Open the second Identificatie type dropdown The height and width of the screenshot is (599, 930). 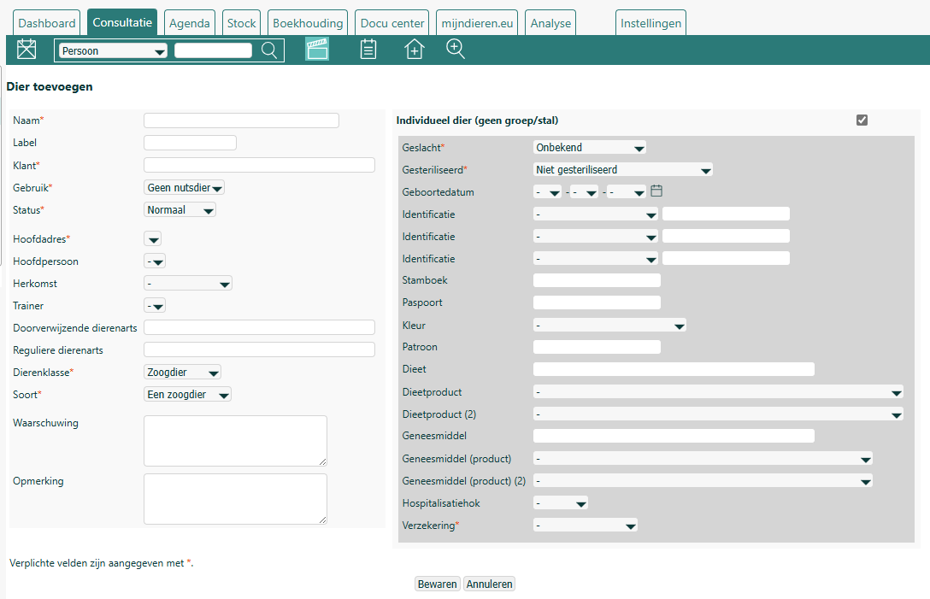[596, 237]
